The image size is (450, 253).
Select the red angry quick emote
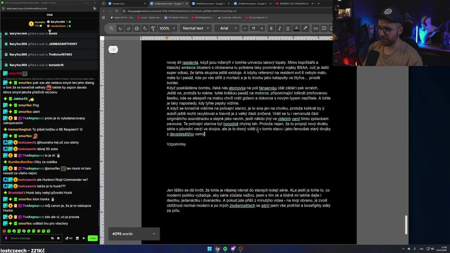(x=4, y=231)
